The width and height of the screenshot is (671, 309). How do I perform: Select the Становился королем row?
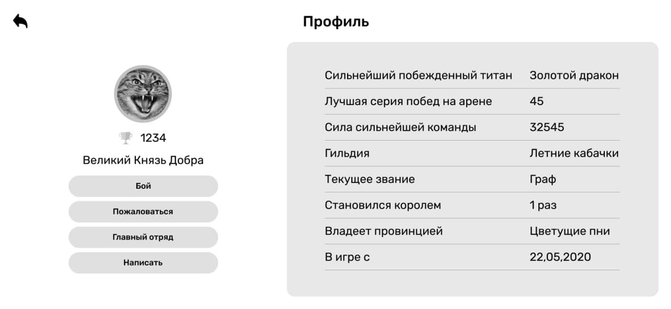pos(472,205)
